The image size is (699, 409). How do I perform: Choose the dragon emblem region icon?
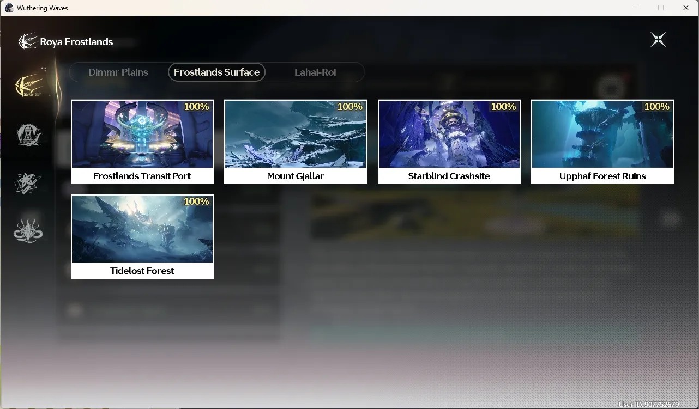(28, 231)
